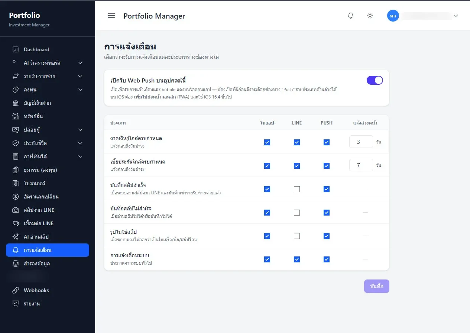Viewport: 470px width, 333px height.
Task: Click the สำรองข้อมูล database icon
Action: [16, 264]
